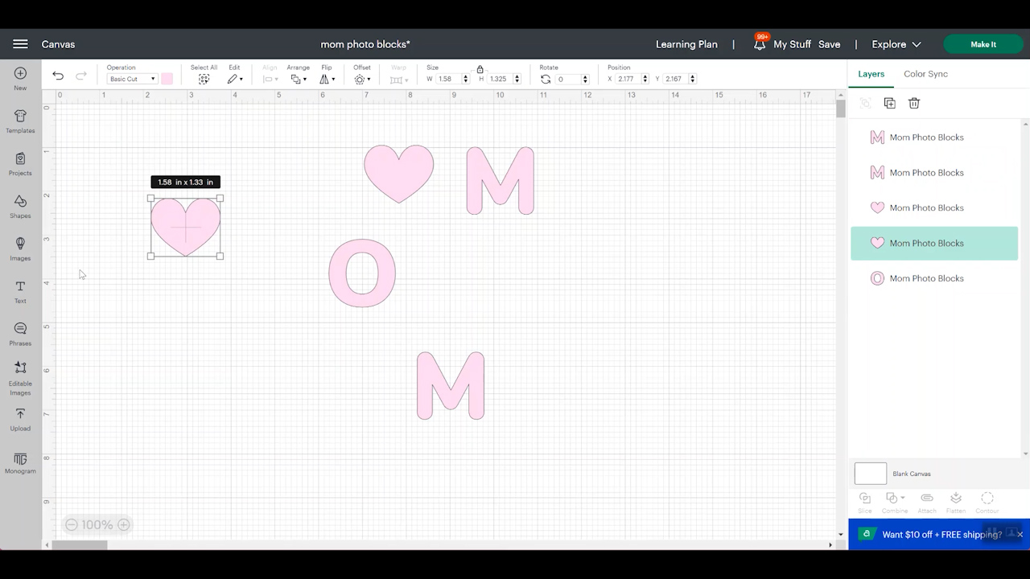Open My Stuff
1030x579 pixels.
coord(792,44)
